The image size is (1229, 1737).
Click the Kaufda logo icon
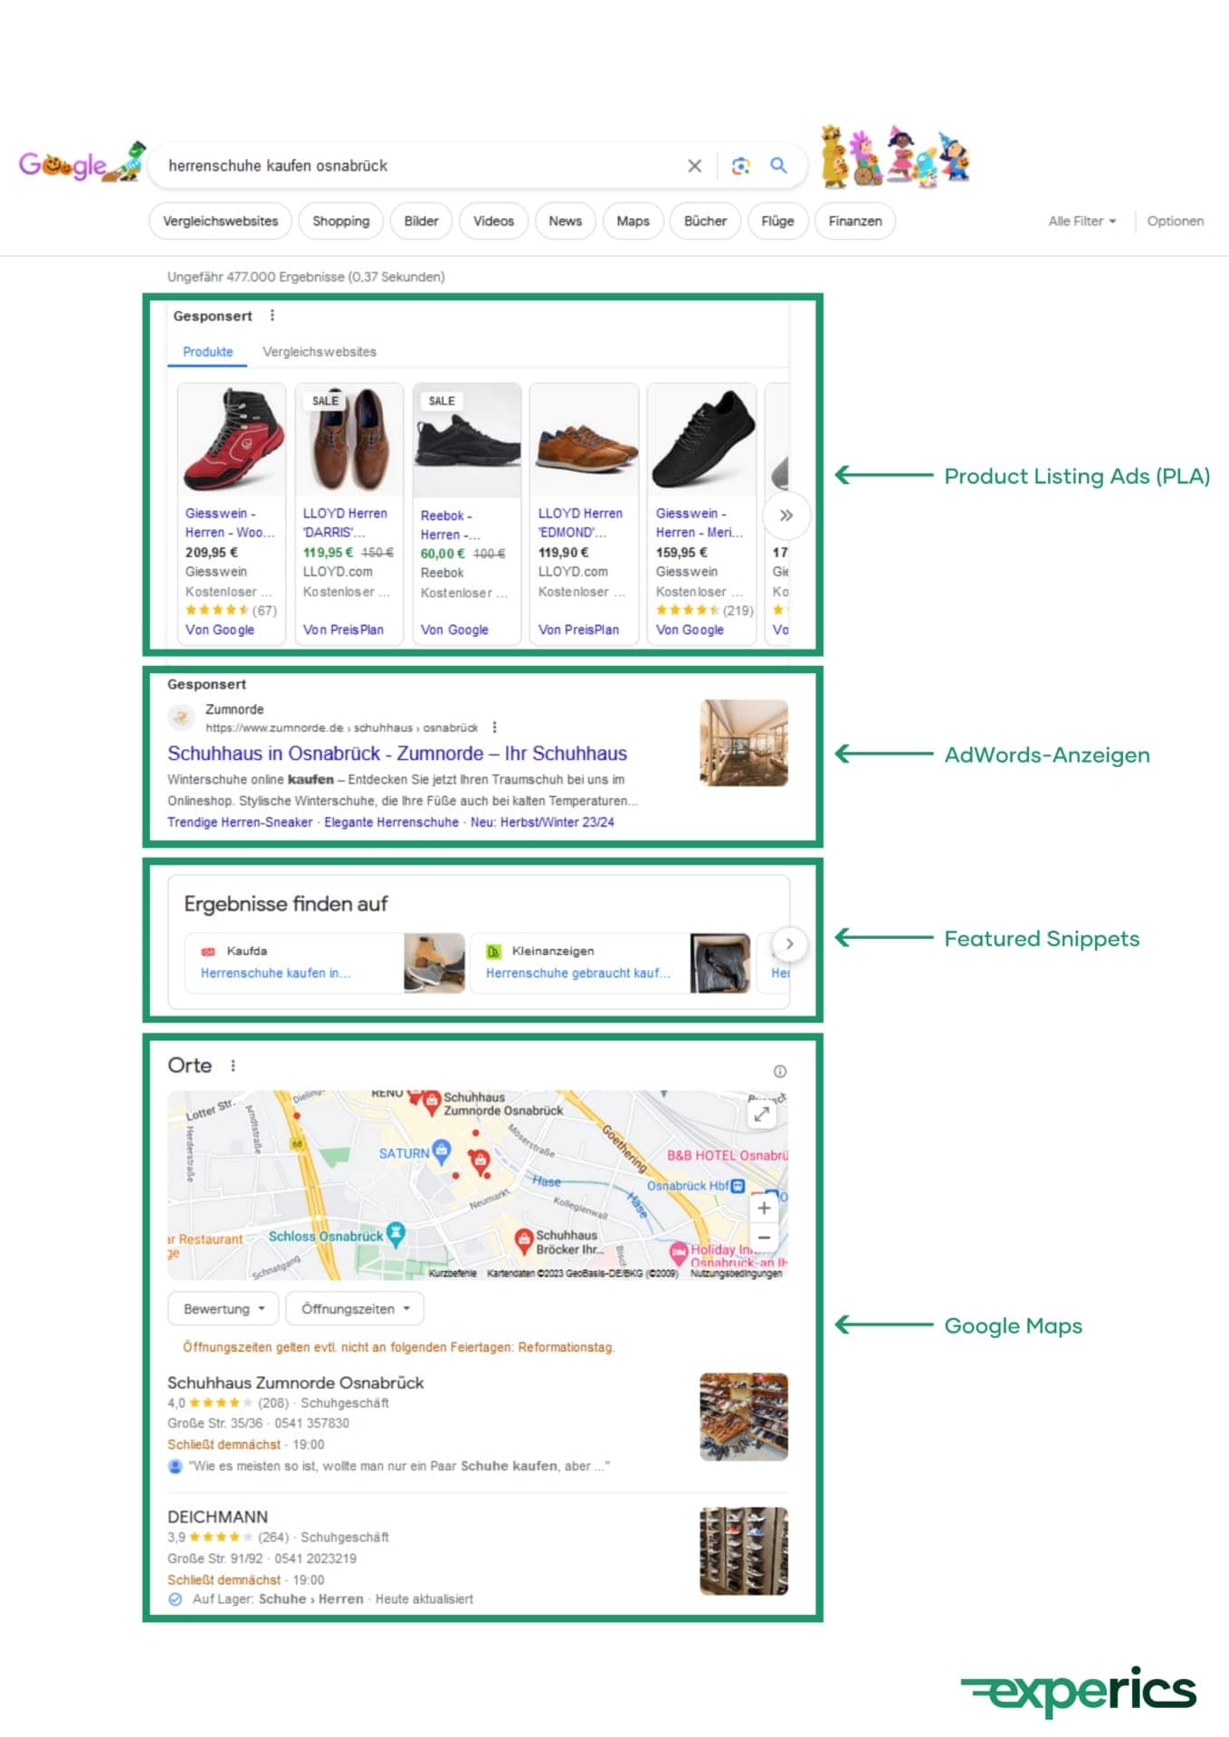208,951
